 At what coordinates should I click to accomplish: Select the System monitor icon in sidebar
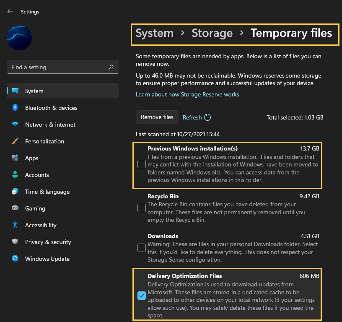click(x=15, y=91)
